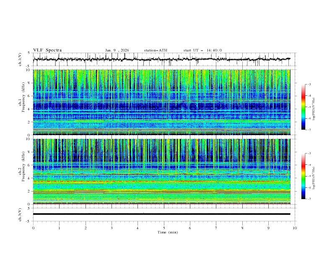Click the ch.3(V) waveform axis label
332x256 pixels.
[x=21, y=214]
